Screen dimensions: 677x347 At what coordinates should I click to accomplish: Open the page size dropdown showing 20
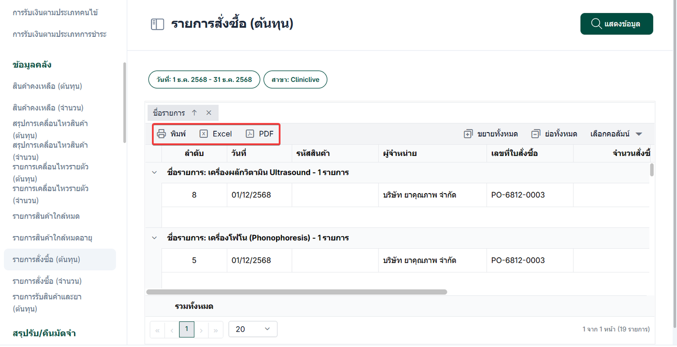(x=252, y=329)
